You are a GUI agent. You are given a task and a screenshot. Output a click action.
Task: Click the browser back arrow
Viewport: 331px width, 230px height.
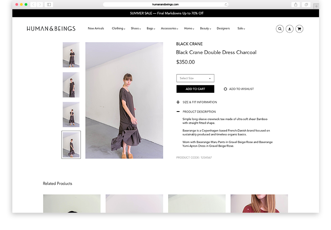coord(33,5)
